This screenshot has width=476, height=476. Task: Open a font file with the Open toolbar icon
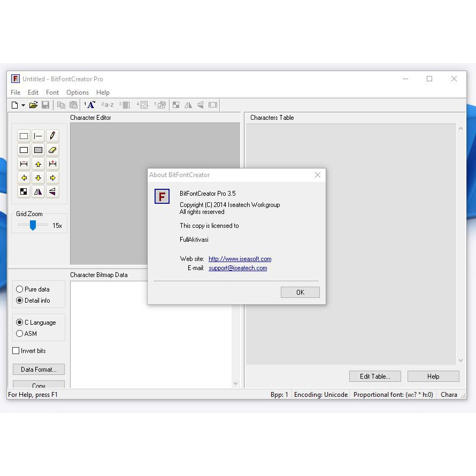tap(33, 105)
